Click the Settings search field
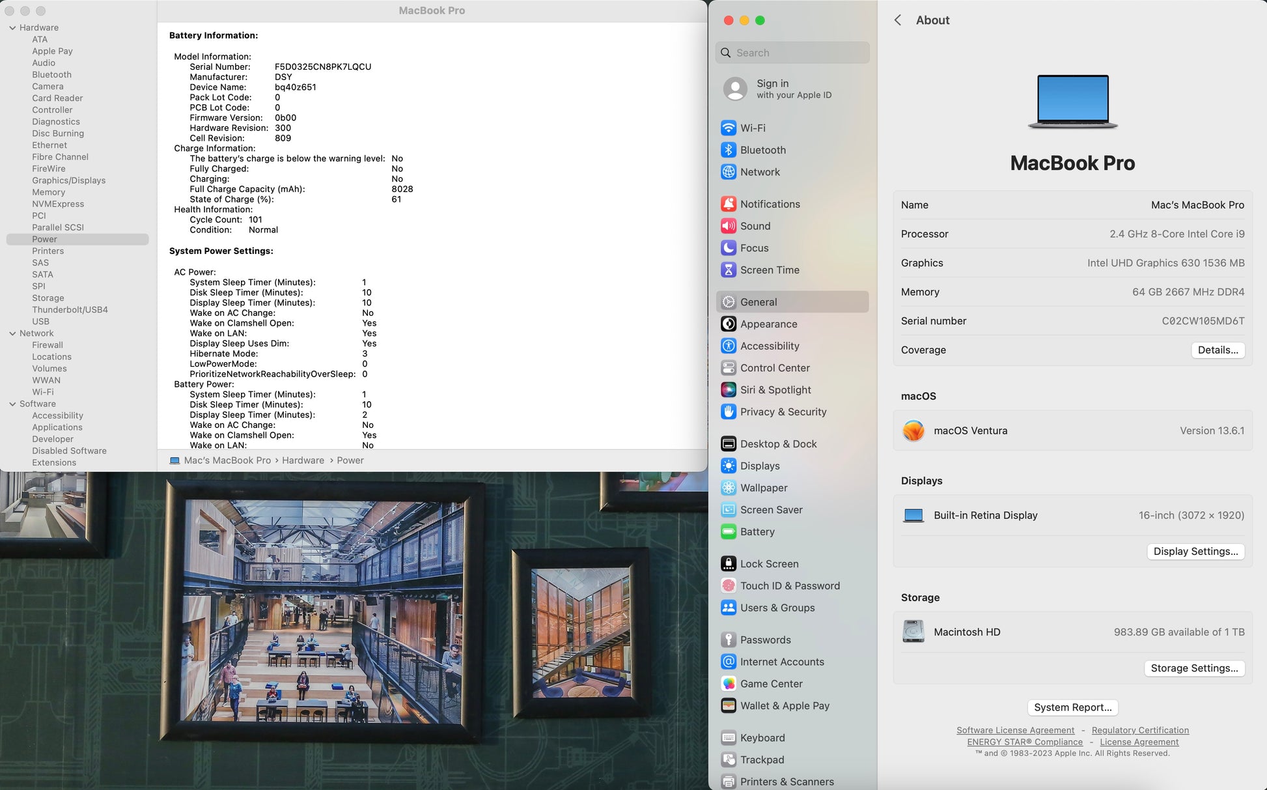The width and height of the screenshot is (1267, 790). click(x=792, y=53)
